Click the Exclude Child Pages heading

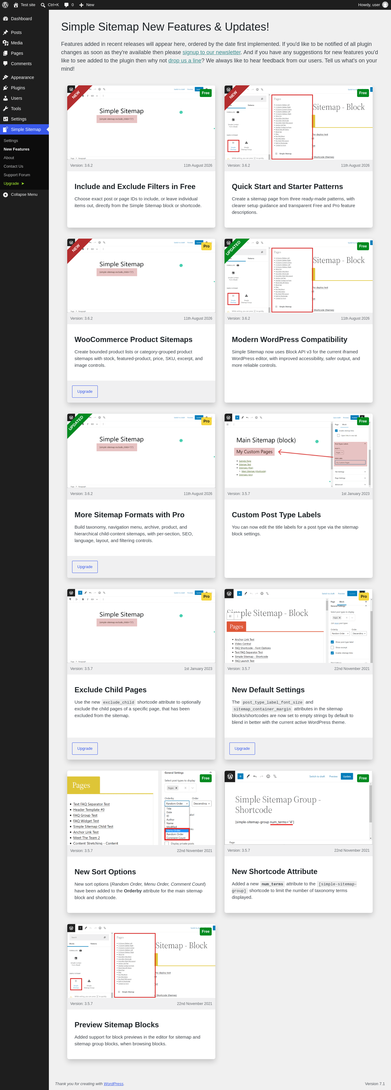(110, 690)
